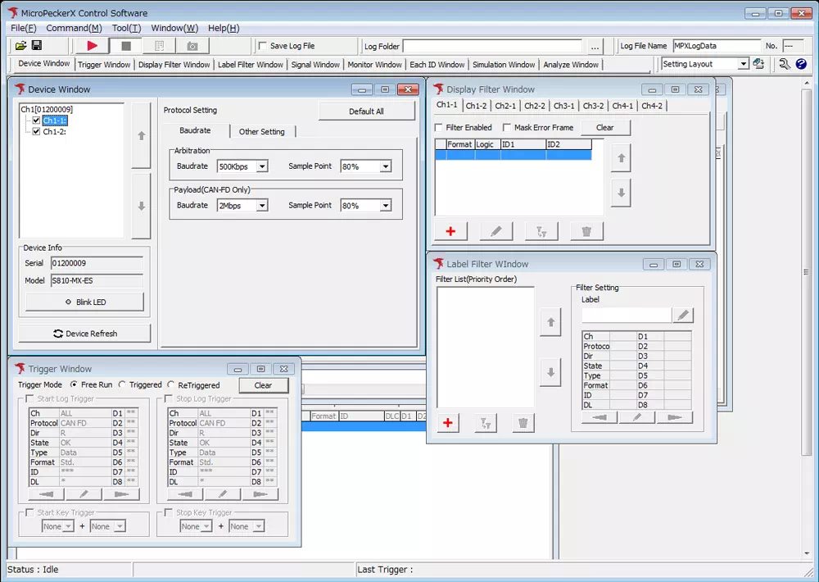Open the Arbitration Baudrate 500Kbps dropdown
Screen dimensions: 819x582
tap(262, 166)
